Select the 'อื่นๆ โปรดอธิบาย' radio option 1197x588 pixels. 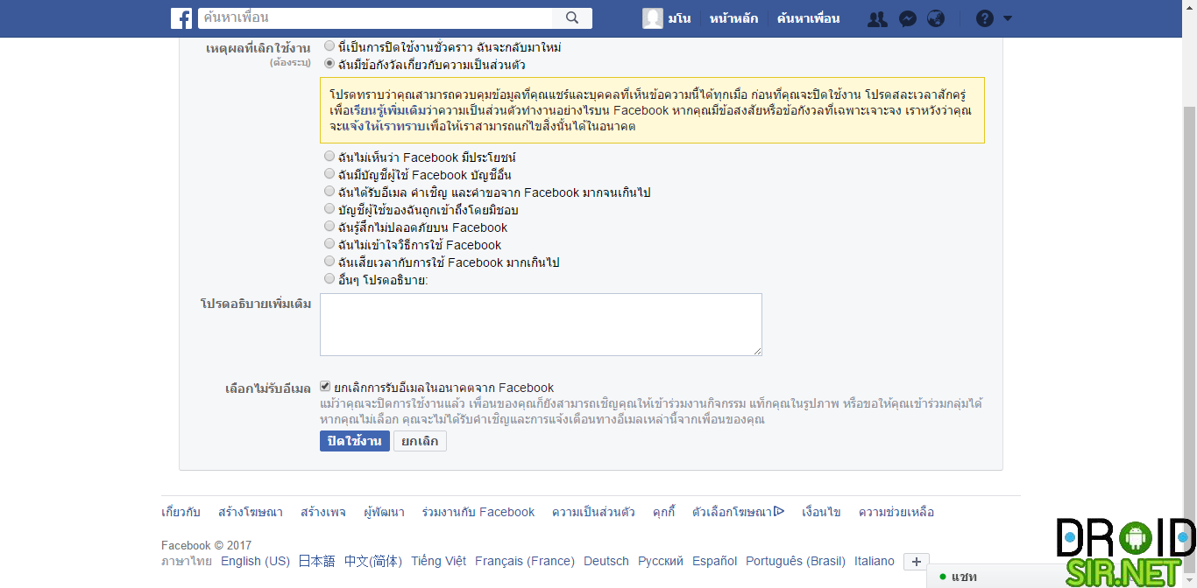(x=329, y=279)
